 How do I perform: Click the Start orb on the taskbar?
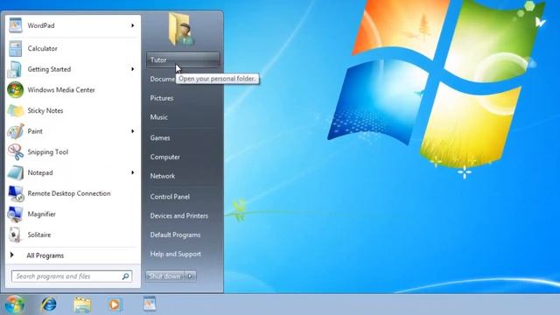tap(15, 304)
